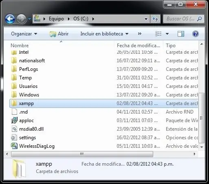Click the date 16/07/2012 09:11 cell
The image size is (209, 184).
coord(139,61)
